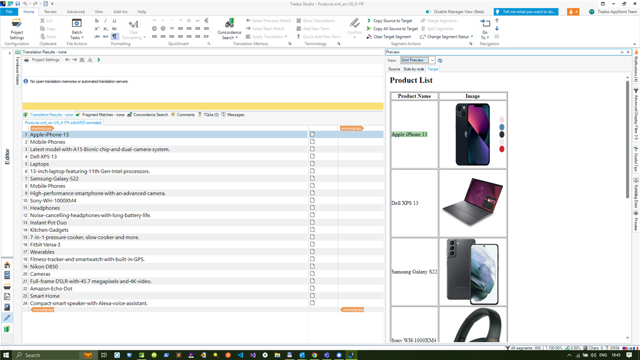640x360 pixels.
Task: Click Clear Target Segment
Action: [x=389, y=37]
